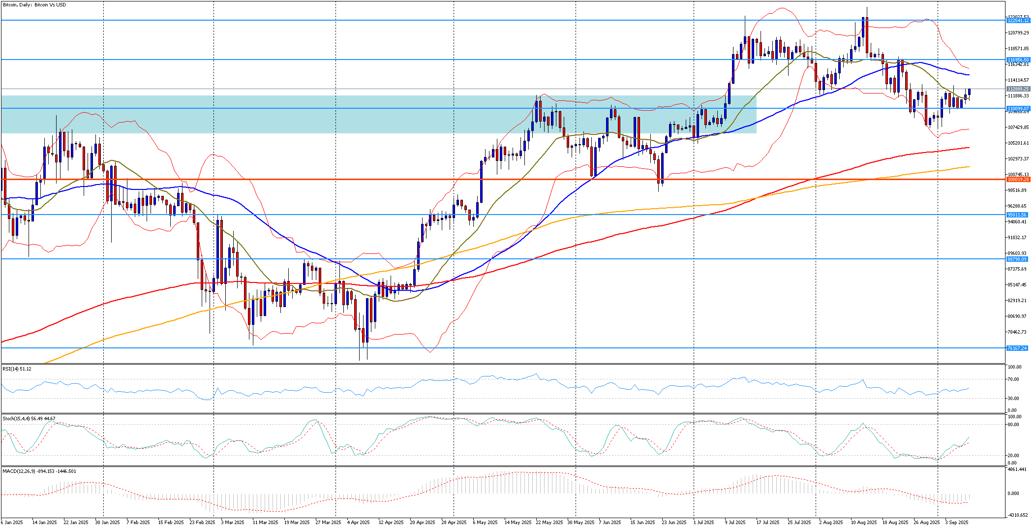Click the 105201.61 price axis label

(1018, 143)
